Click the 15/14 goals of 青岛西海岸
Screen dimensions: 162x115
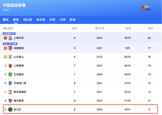127,92
